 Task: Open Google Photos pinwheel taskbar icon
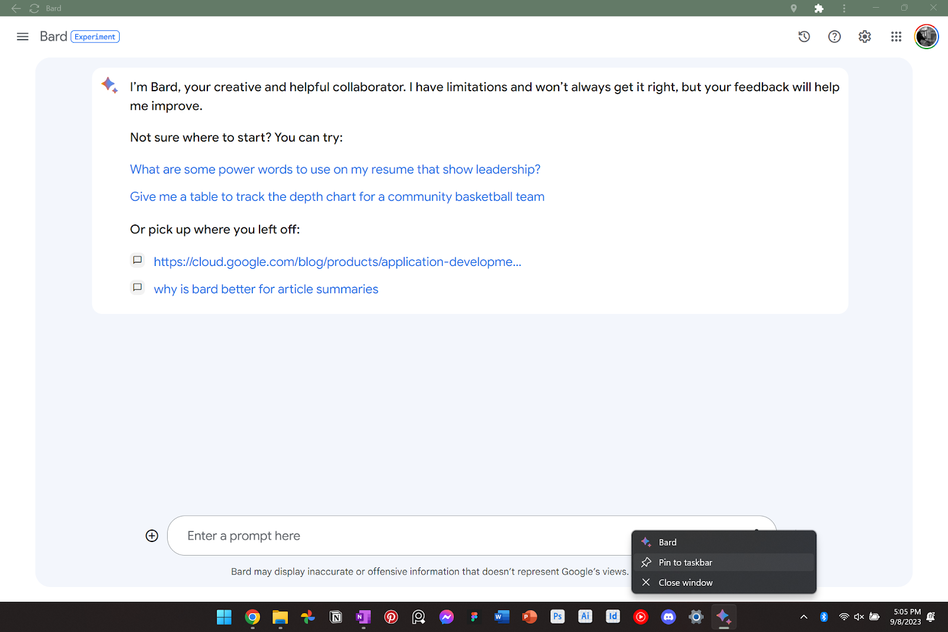[x=308, y=617]
